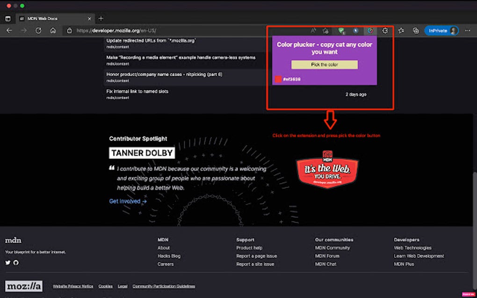This screenshot has width=477, height=298.
Task: Open a new tab with the plus button
Action: coord(101,19)
